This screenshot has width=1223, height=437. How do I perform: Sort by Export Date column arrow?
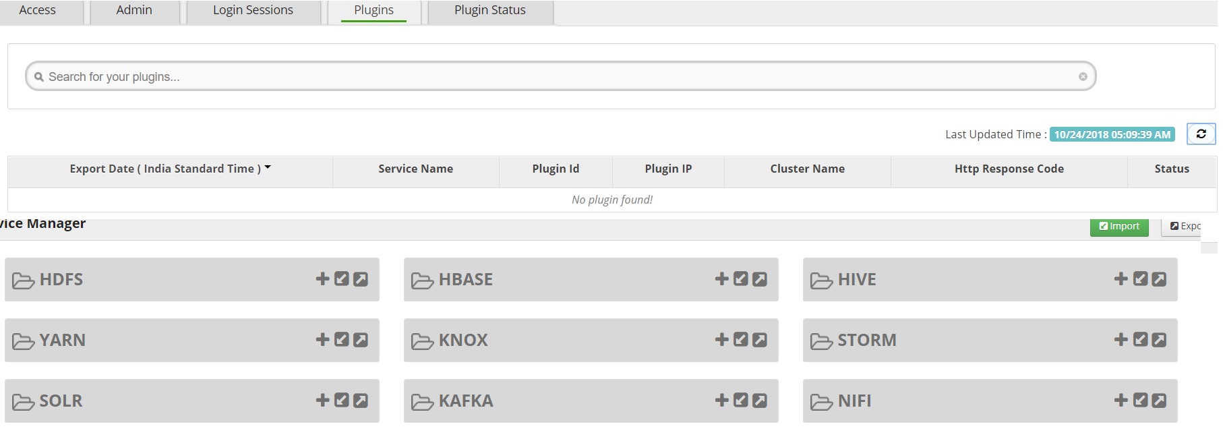click(x=268, y=167)
